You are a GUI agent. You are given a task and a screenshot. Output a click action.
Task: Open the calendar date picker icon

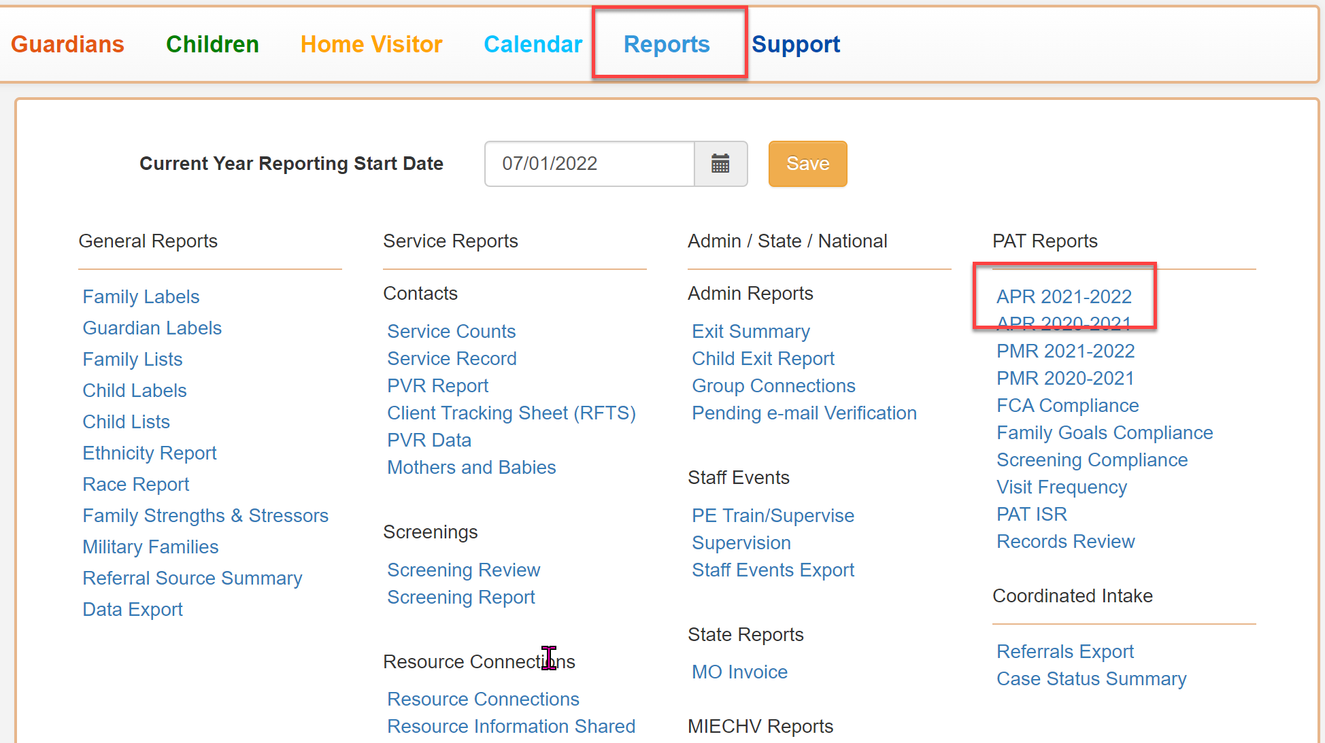pos(720,164)
